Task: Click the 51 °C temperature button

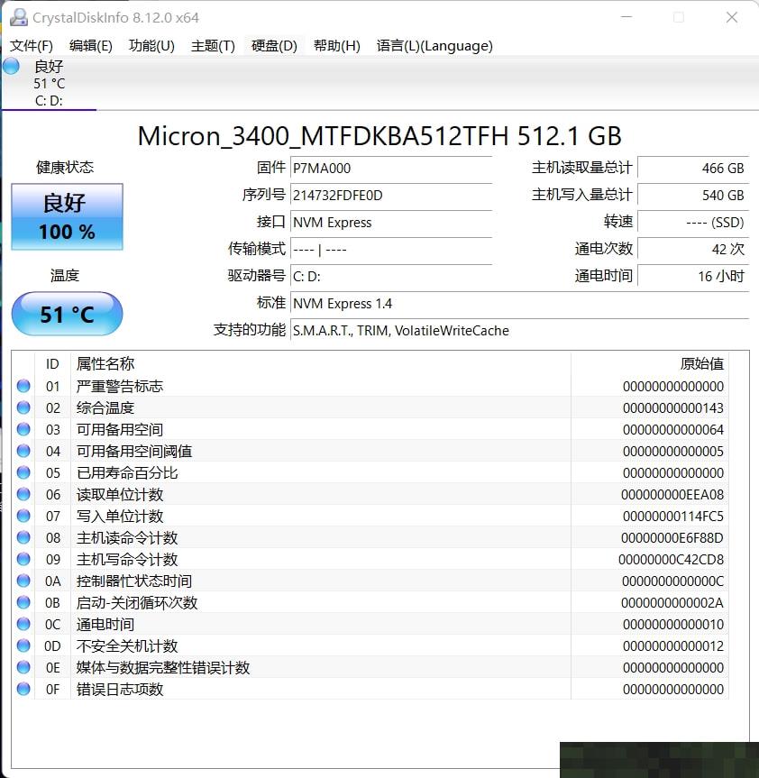Action: click(67, 314)
